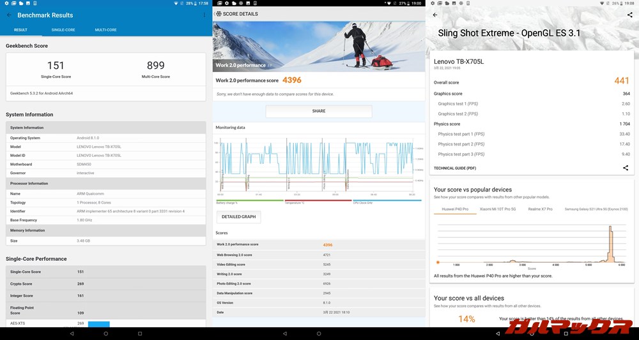Select the Samsung Galaxy S21 Ultra 5G tab
Screen dimensions: 639x340
[x=595, y=209]
